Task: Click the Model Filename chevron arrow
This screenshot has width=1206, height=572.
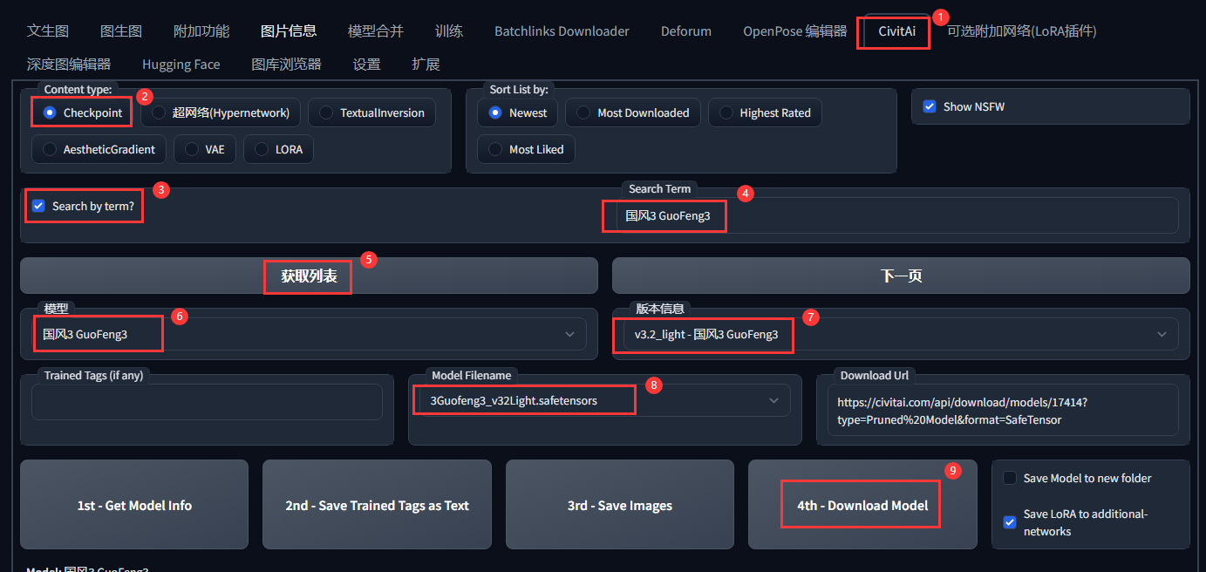Action: click(x=773, y=400)
